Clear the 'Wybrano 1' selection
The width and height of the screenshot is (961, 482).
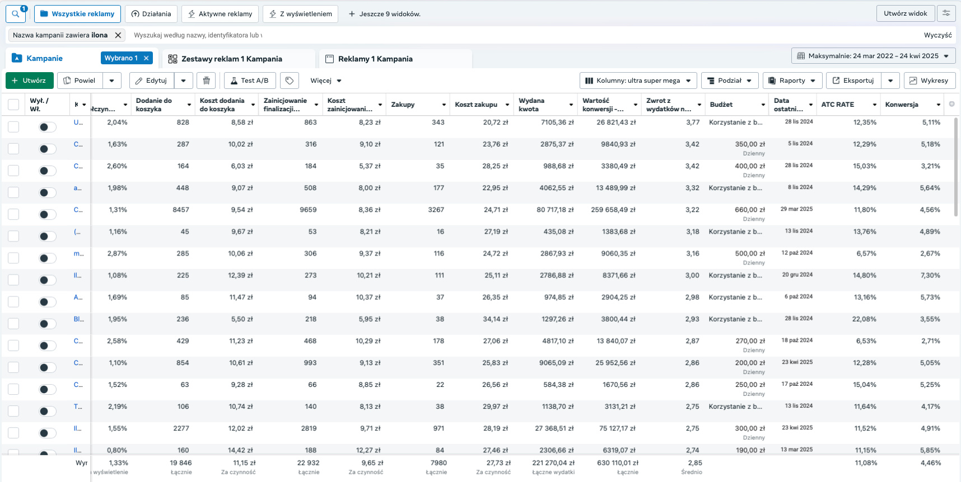tap(146, 58)
